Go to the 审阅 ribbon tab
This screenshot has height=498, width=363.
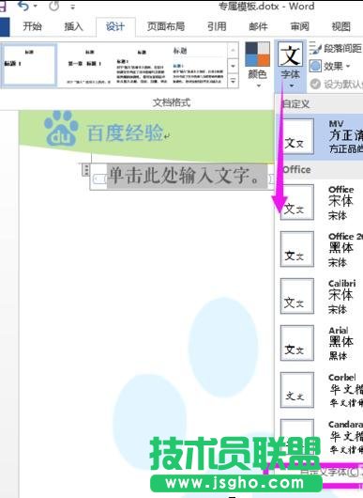(299, 26)
